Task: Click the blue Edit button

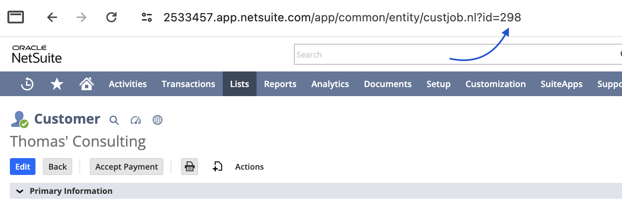Action: 23,167
